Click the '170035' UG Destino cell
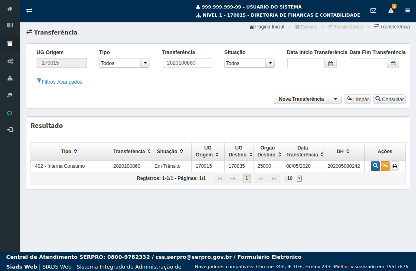 [239, 166]
